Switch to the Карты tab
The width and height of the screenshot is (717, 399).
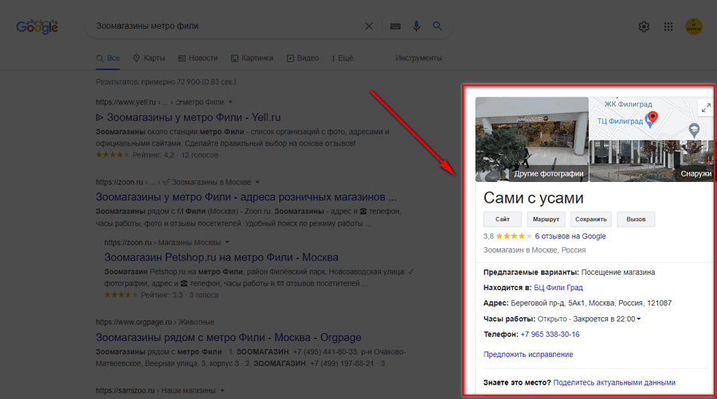click(149, 58)
